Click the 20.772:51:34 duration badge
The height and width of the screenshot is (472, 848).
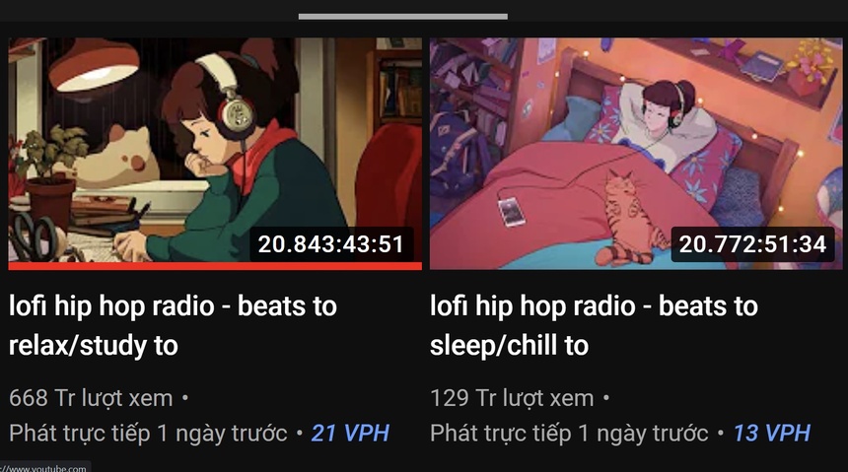[752, 244]
